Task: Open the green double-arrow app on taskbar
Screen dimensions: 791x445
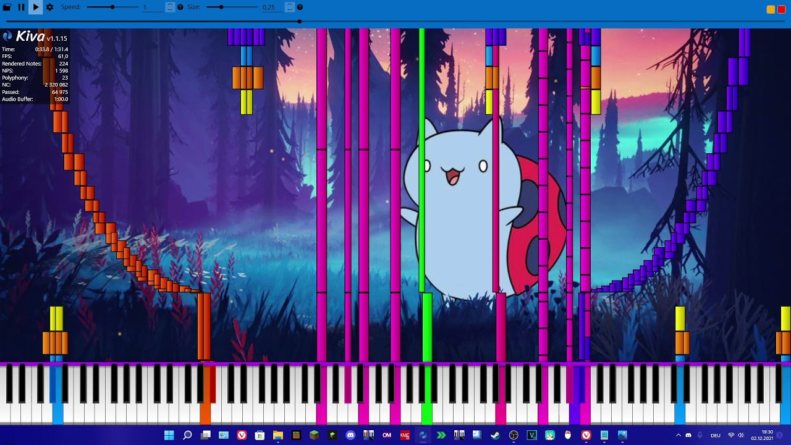Action: coord(441,435)
